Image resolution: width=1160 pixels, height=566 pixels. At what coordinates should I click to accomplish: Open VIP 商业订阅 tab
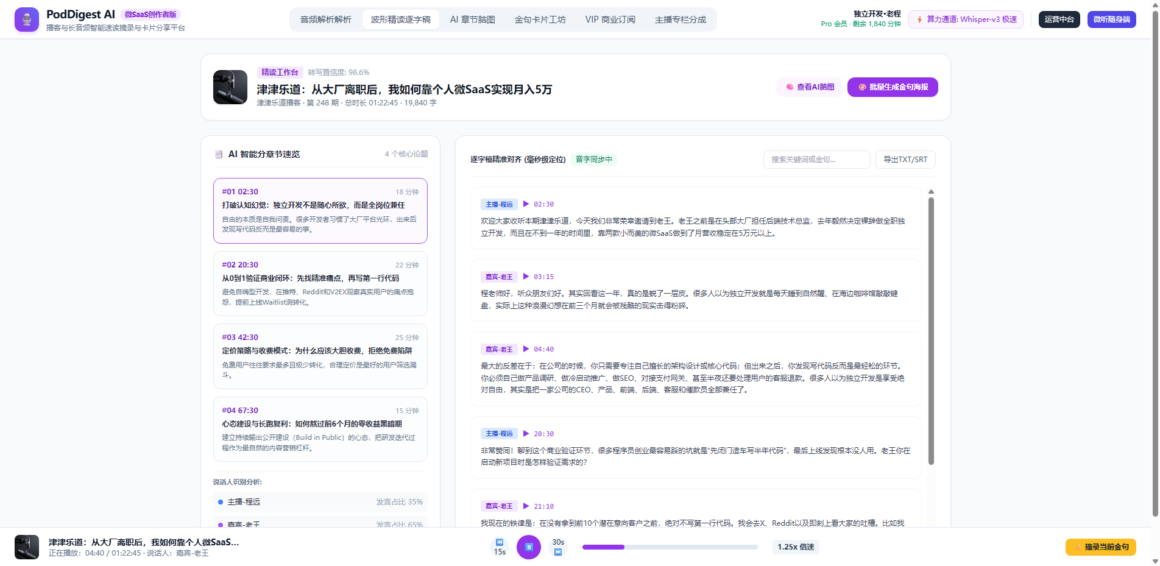point(610,19)
